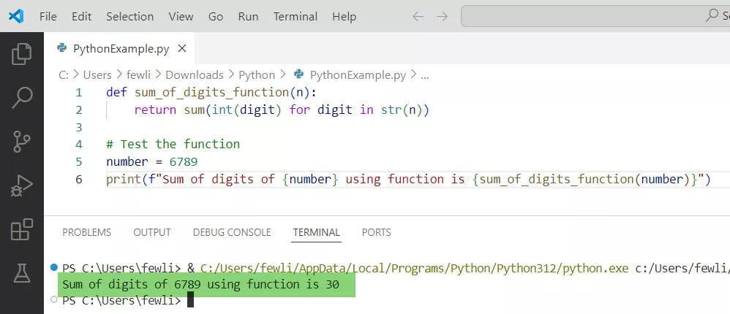
Task: Open the Terminal menu
Action: pos(295,16)
